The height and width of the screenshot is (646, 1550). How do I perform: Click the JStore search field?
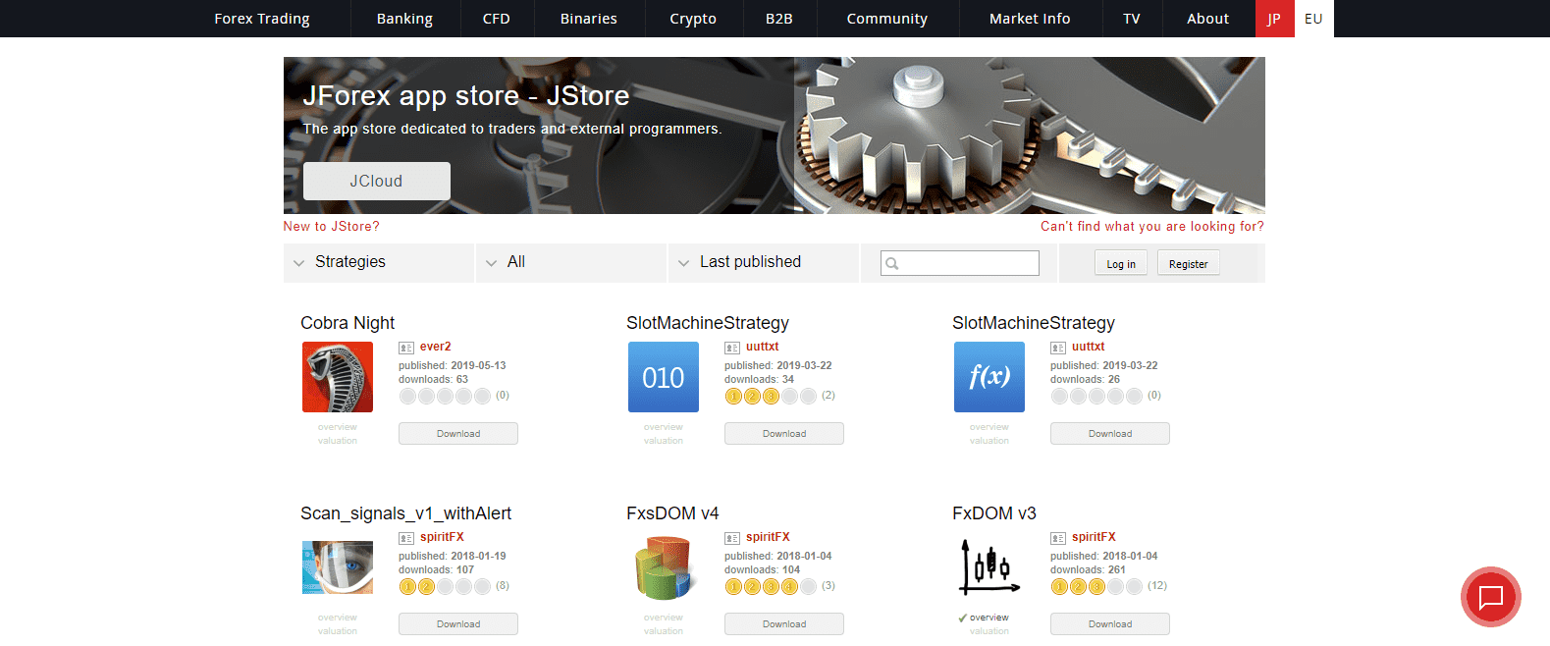tap(960, 263)
